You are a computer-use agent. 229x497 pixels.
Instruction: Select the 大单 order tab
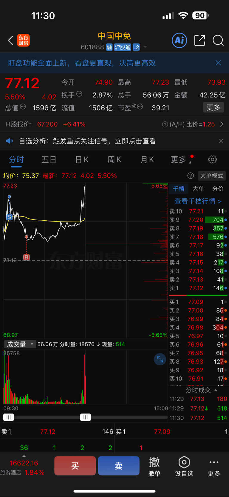click(198, 189)
